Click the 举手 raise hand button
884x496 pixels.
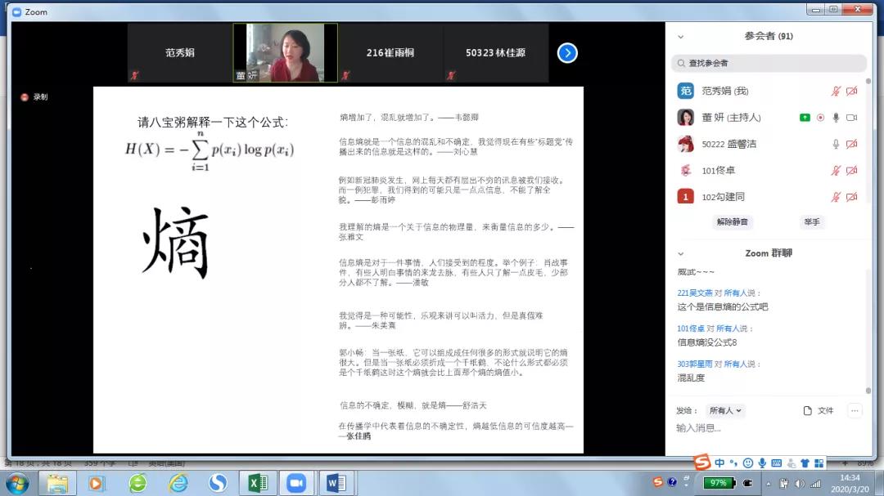point(811,222)
